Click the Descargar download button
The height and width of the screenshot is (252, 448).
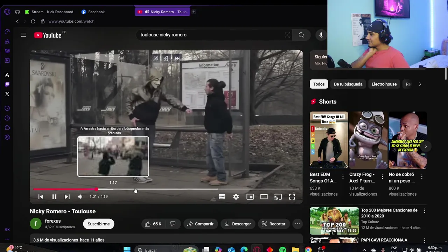point(238,224)
